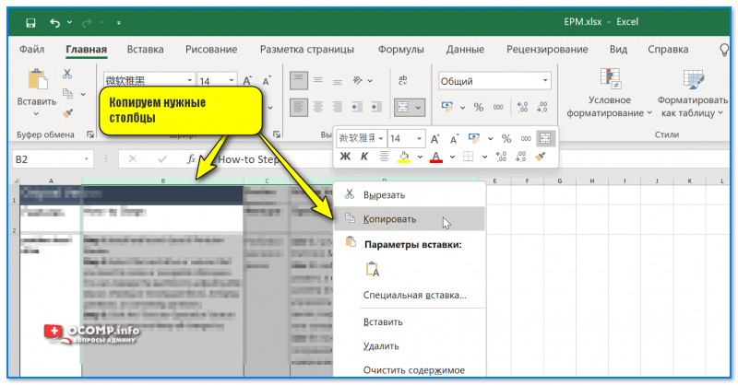Click paste option icon under Параметры вставки

coord(373,269)
